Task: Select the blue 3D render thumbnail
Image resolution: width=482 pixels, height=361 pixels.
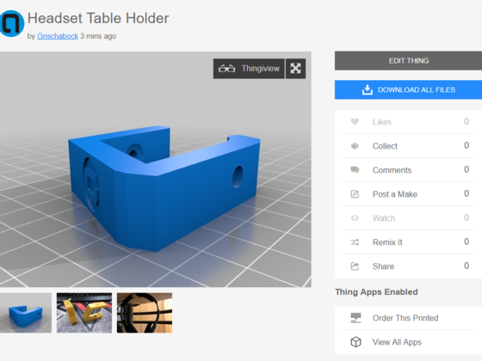Action: tap(26, 313)
